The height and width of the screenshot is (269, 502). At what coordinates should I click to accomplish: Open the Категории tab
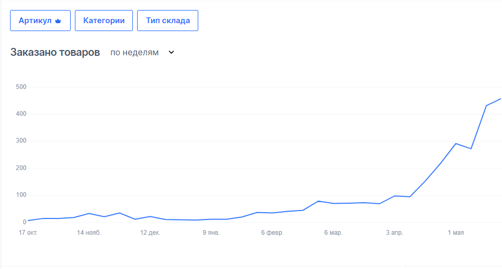pyautogui.click(x=104, y=21)
